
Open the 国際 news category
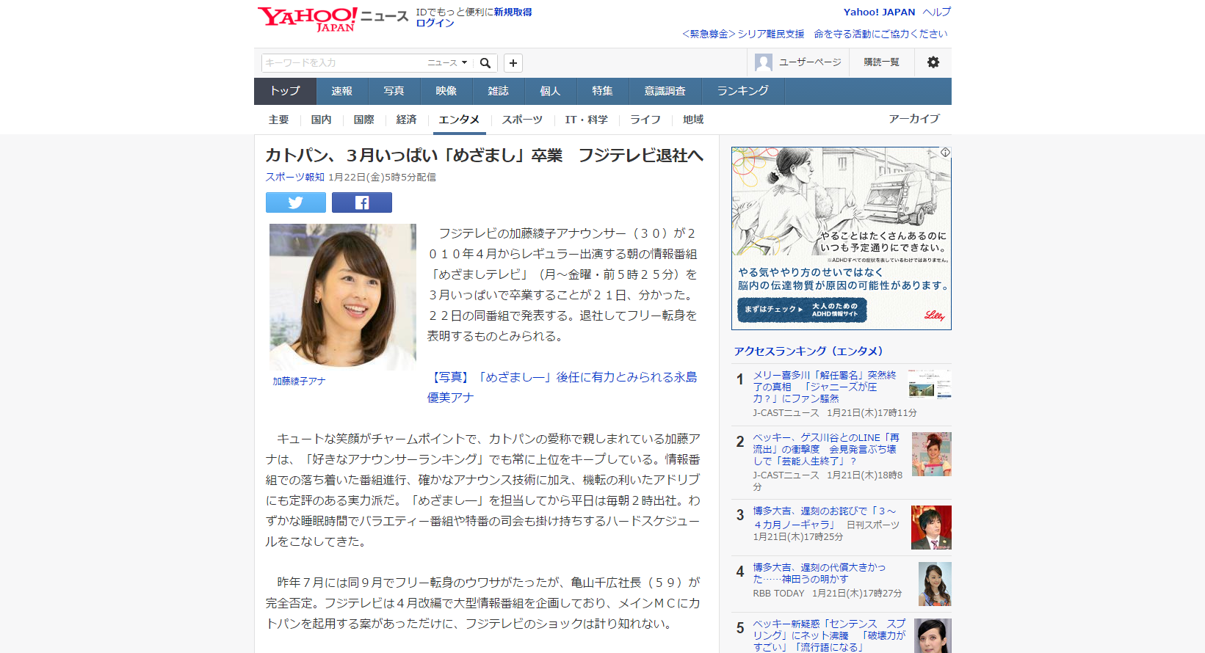coord(363,120)
